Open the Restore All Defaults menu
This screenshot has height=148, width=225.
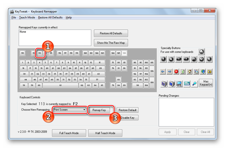[x=50, y=17]
